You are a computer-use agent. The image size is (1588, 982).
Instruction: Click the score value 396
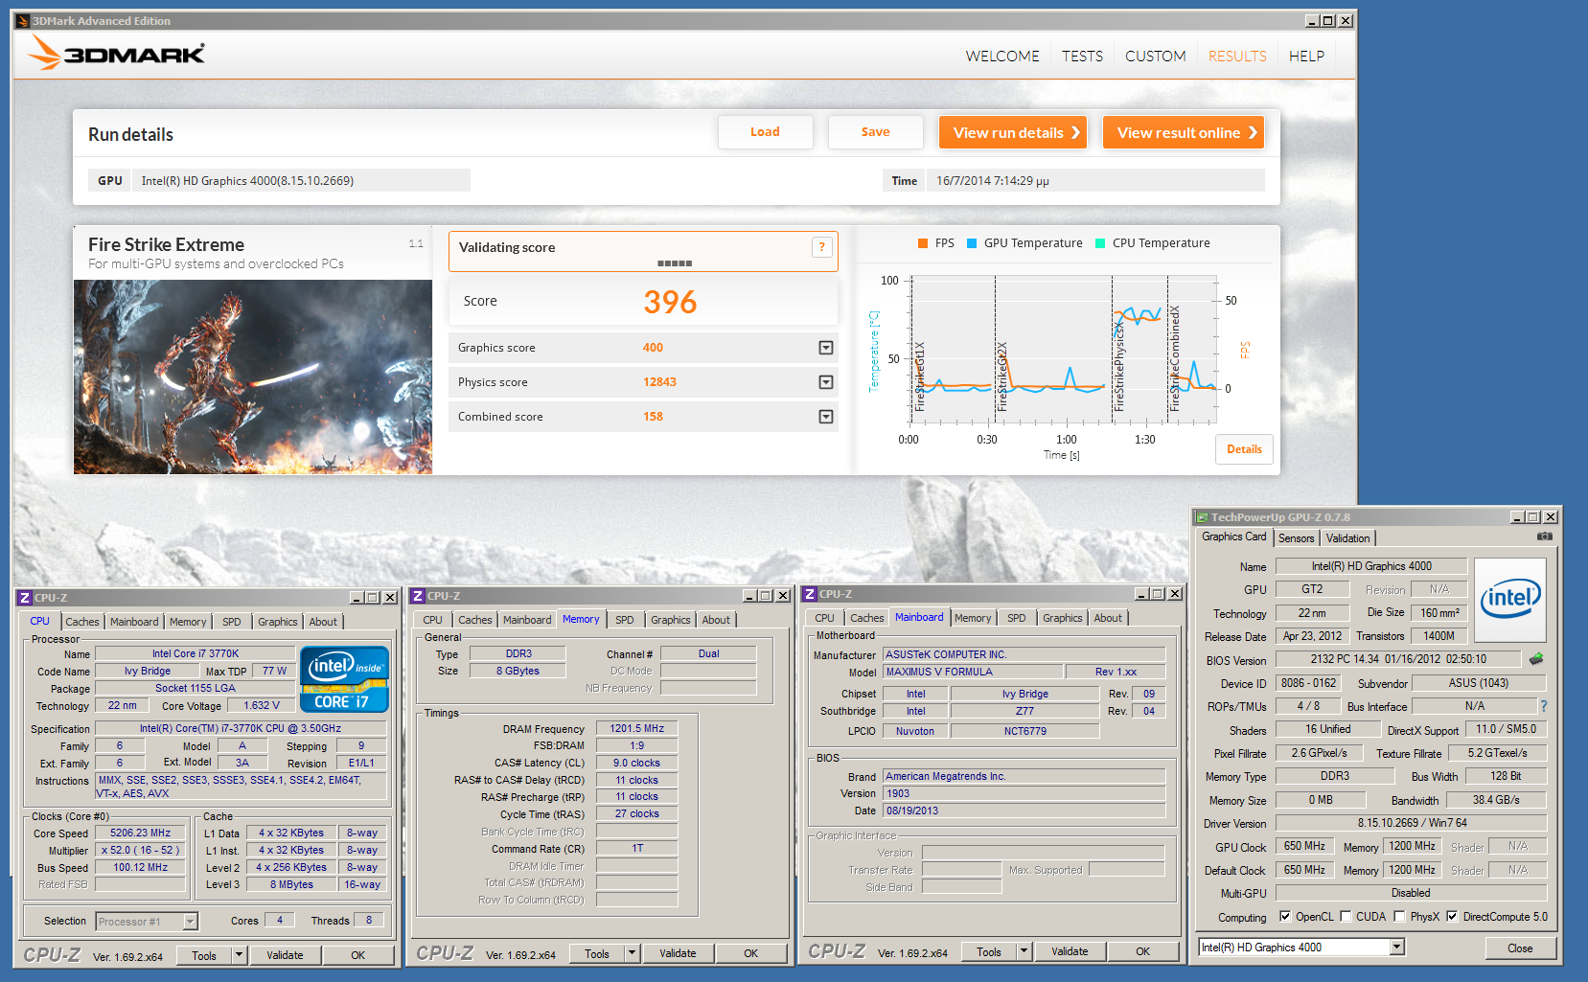[x=670, y=303]
